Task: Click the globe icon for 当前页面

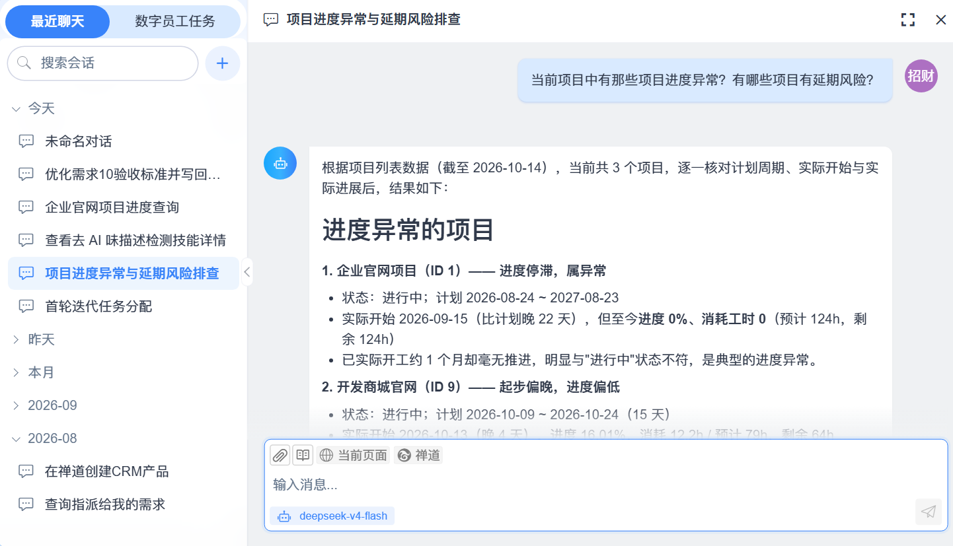Action: (x=326, y=455)
